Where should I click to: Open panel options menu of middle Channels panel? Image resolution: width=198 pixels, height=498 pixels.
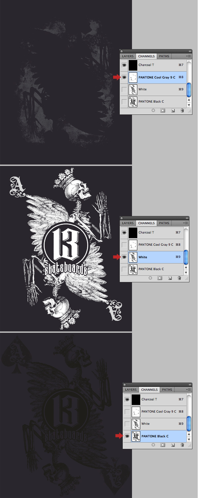(186, 223)
